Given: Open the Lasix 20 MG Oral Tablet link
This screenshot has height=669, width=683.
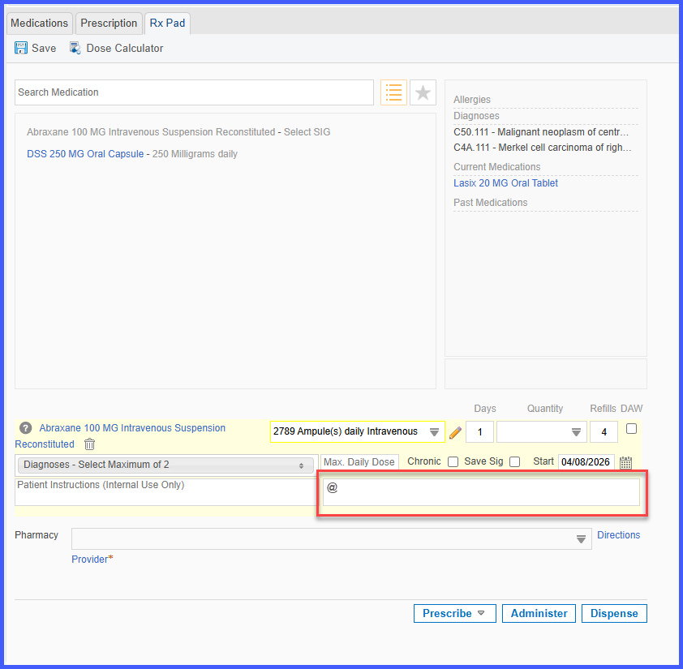Looking at the screenshot, I should [x=505, y=183].
